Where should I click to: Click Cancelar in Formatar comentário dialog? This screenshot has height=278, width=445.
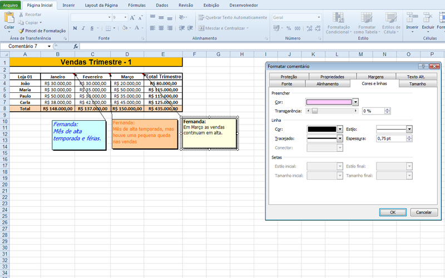point(424,212)
